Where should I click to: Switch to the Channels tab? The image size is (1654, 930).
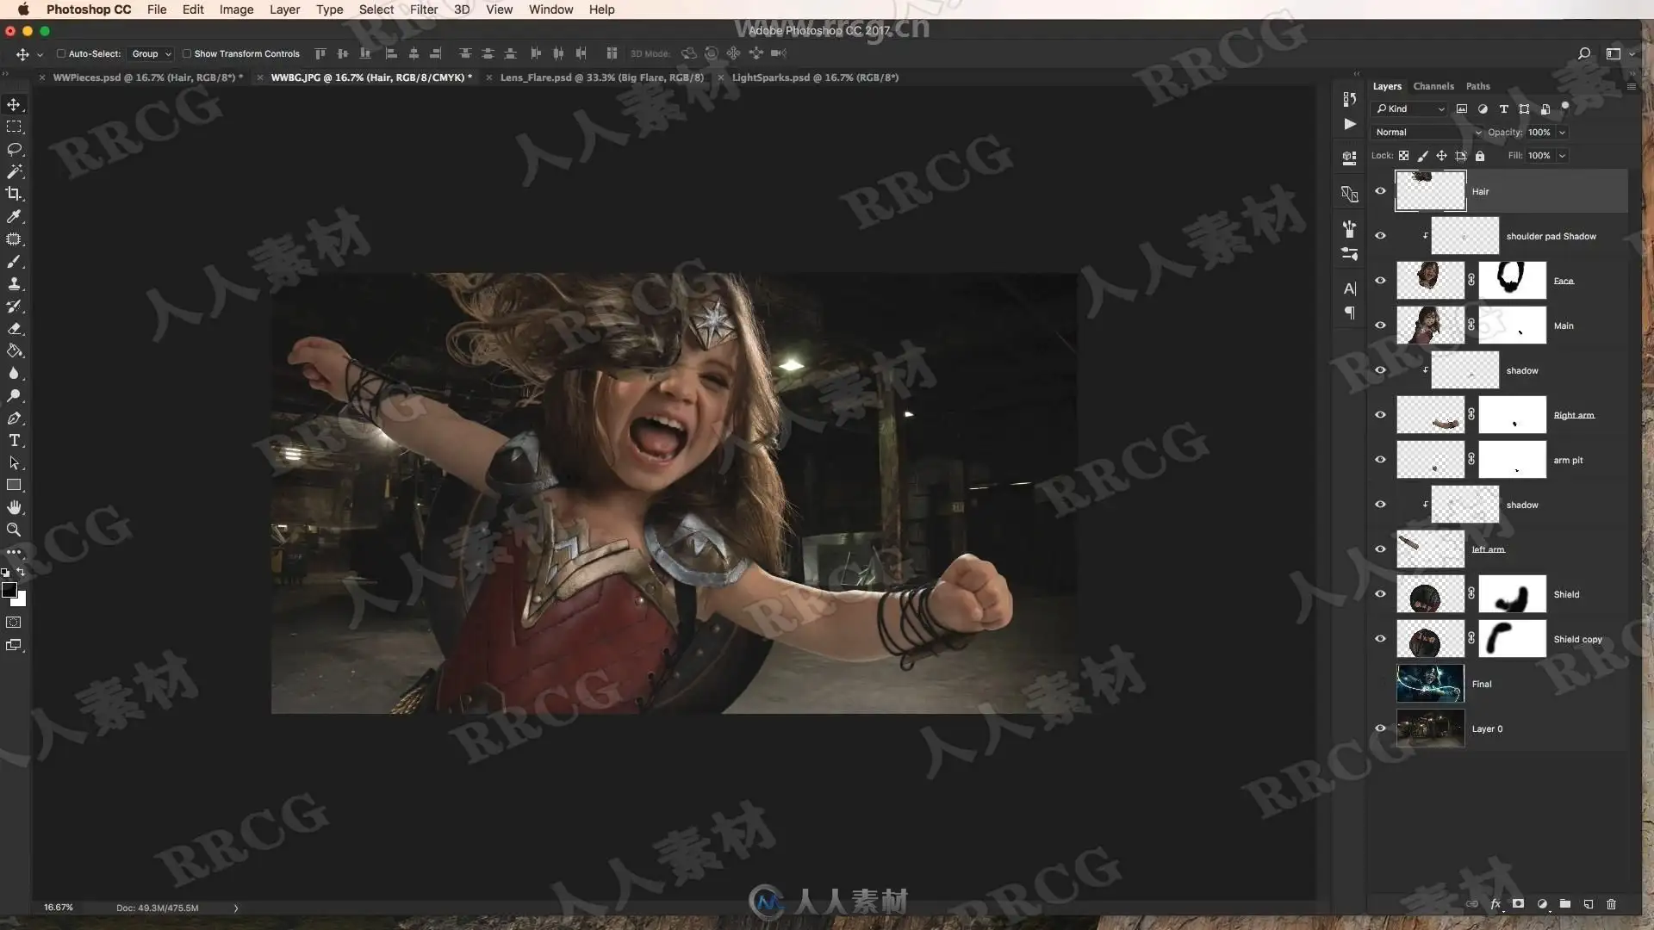1433,86
